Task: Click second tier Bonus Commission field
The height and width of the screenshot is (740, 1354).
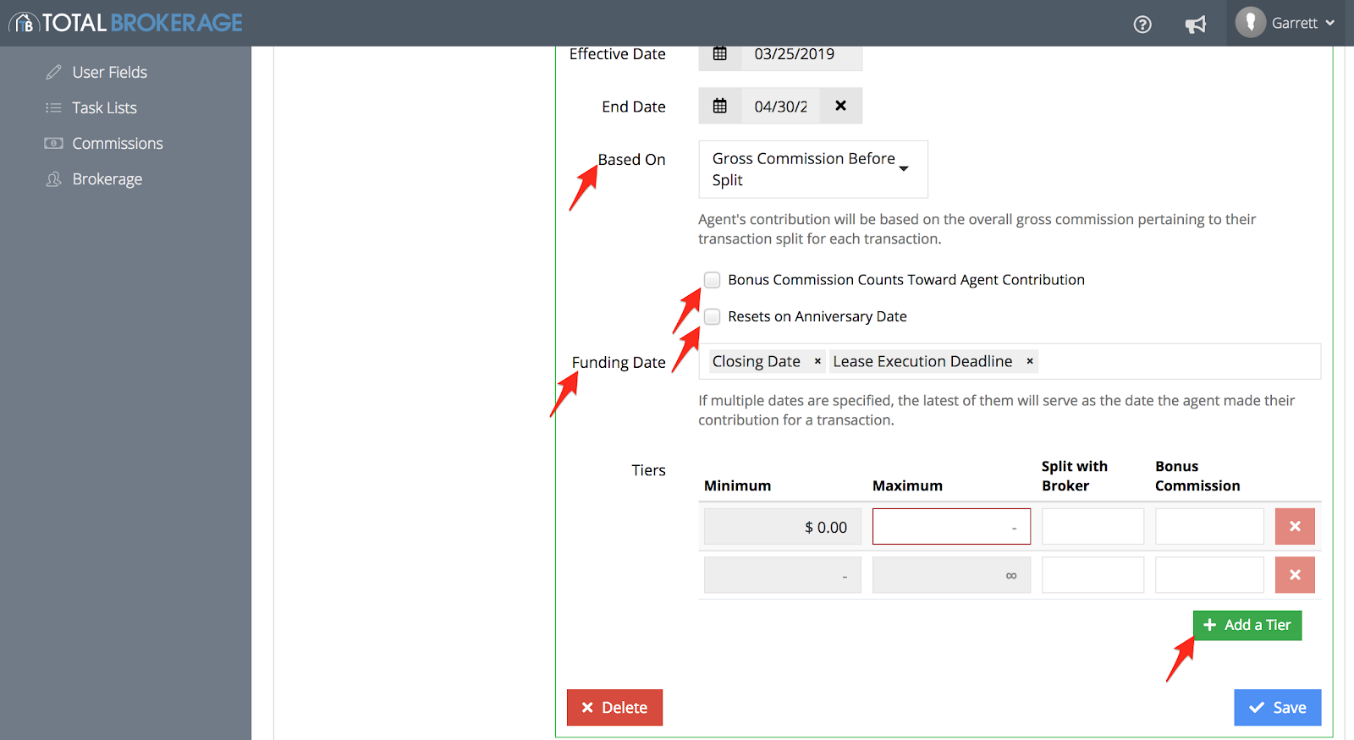Action: 1209,575
